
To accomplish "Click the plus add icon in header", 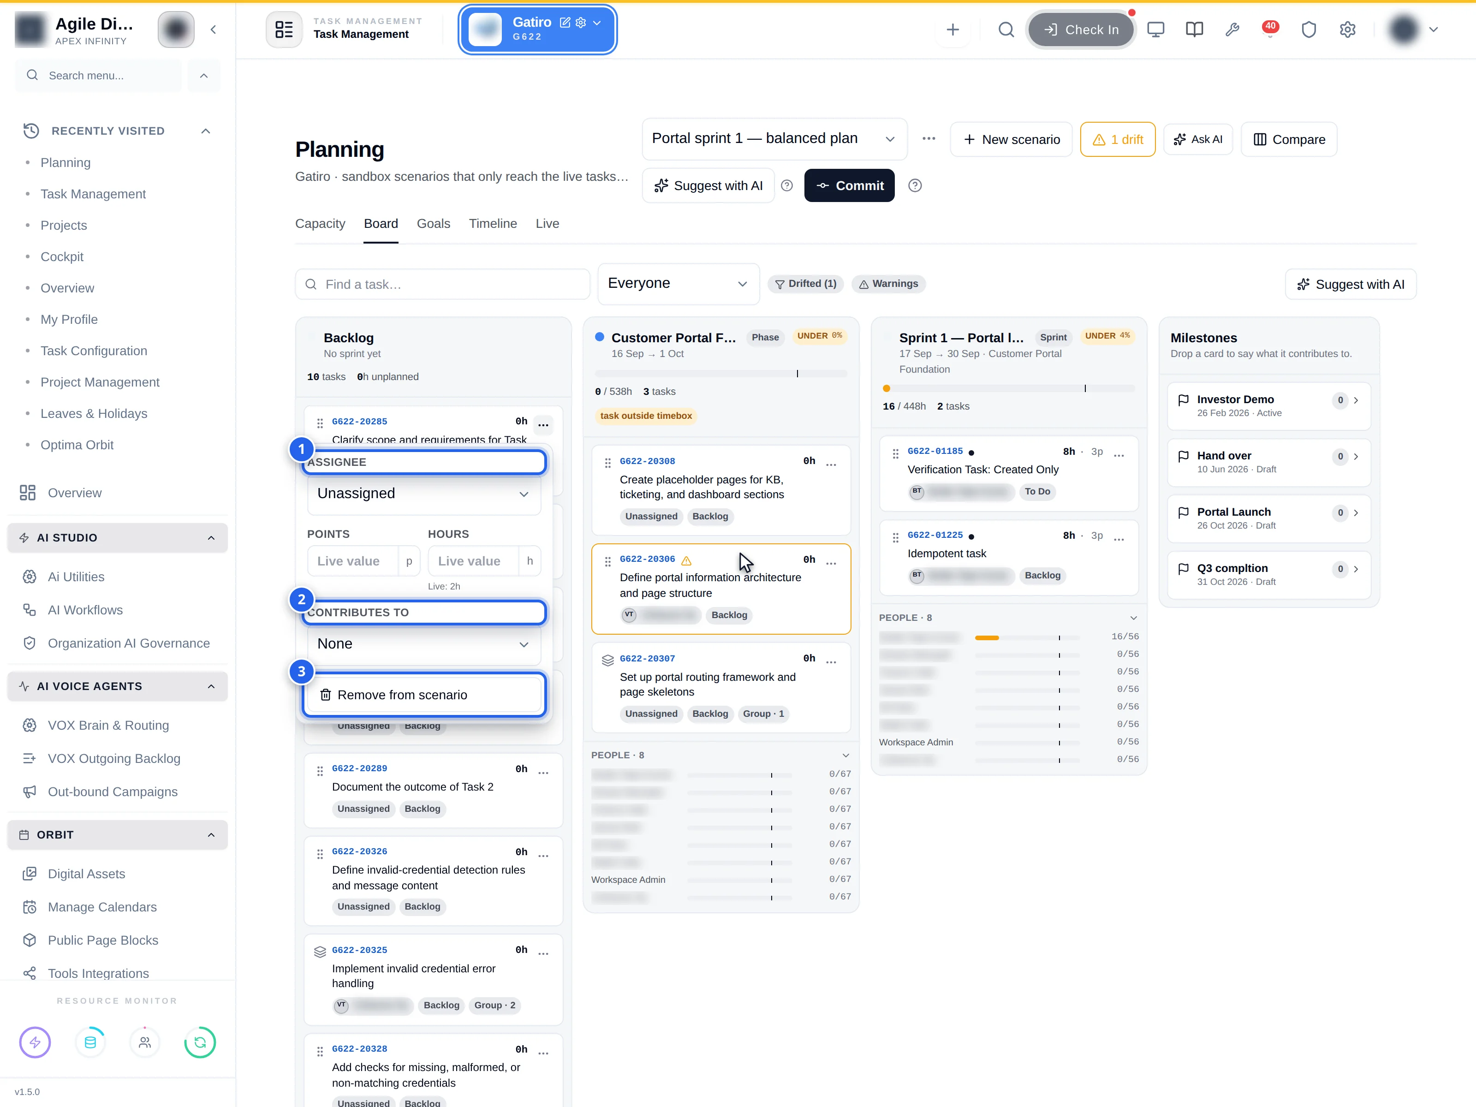I will pyautogui.click(x=953, y=30).
